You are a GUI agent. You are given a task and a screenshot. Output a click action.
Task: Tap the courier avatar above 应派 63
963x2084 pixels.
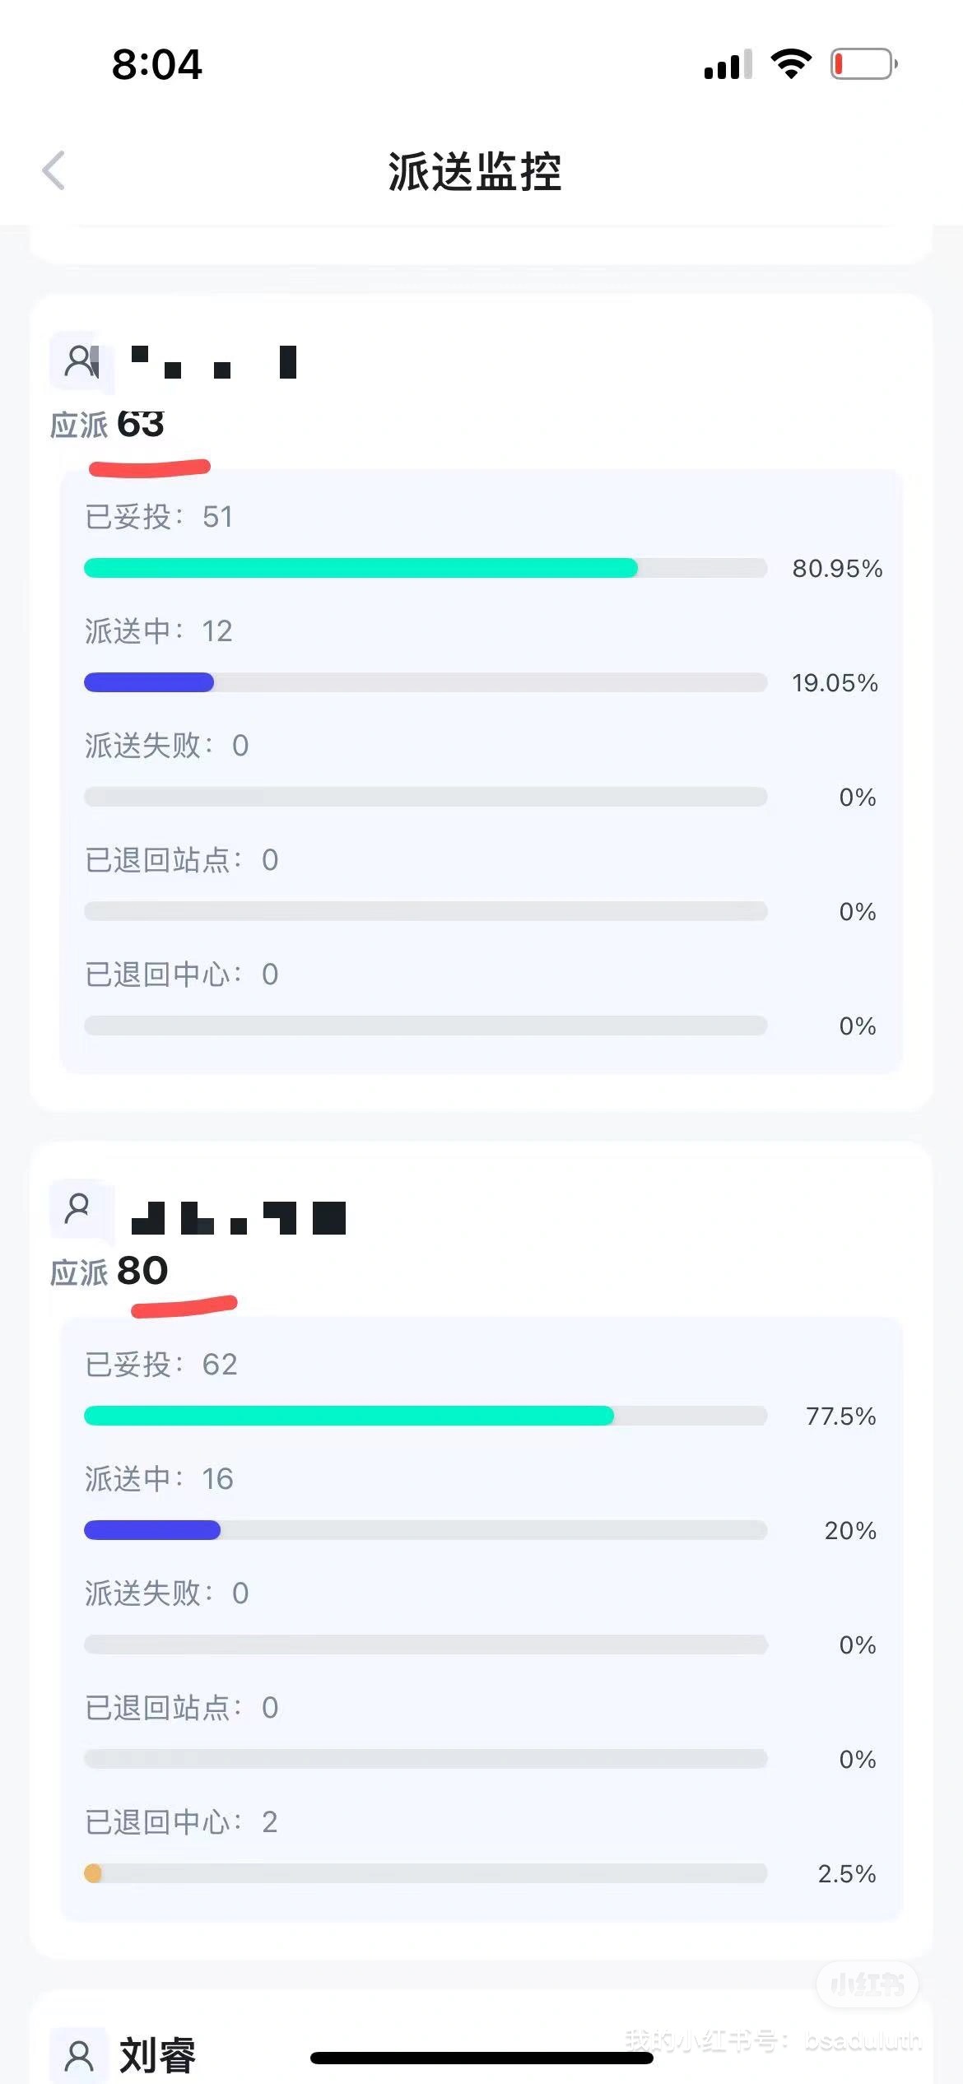[x=81, y=361]
